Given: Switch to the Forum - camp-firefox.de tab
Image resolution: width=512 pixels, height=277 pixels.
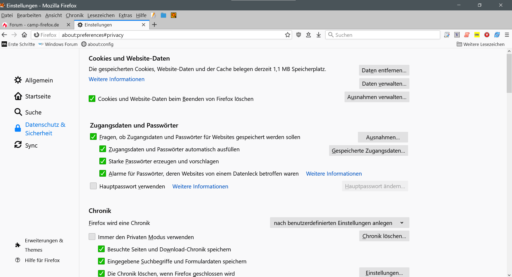Looking at the screenshot, I should tap(34, 25).
